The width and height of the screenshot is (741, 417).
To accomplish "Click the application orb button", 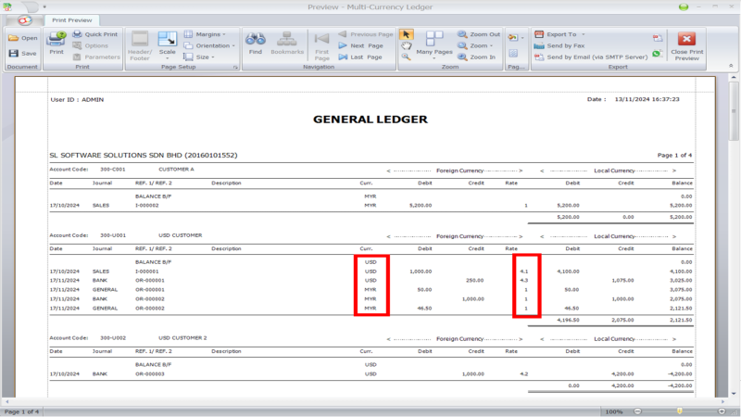I will click(x=25, y=20).
